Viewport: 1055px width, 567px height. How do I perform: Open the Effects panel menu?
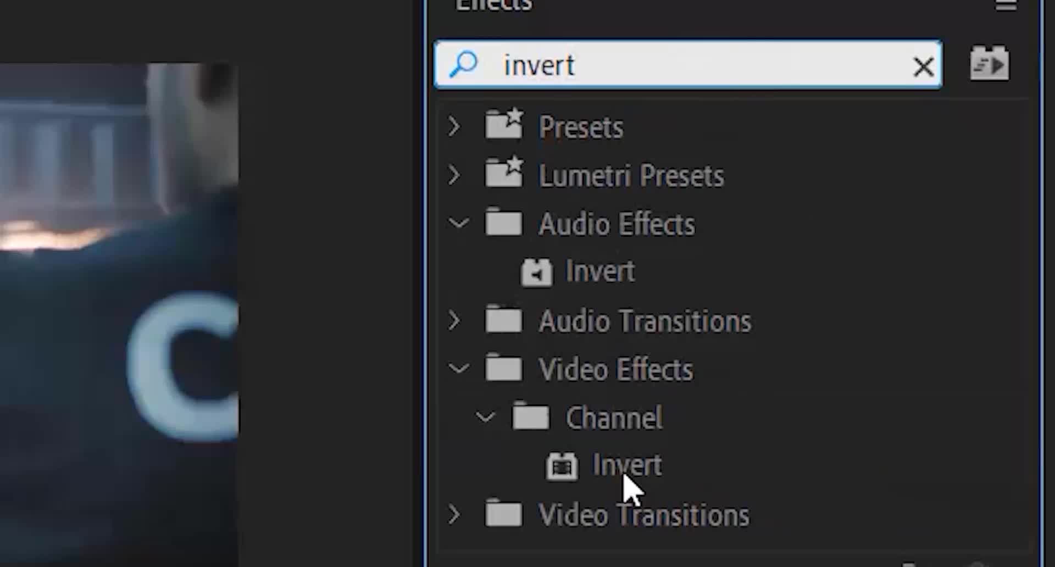click(x=1006, y=5)
